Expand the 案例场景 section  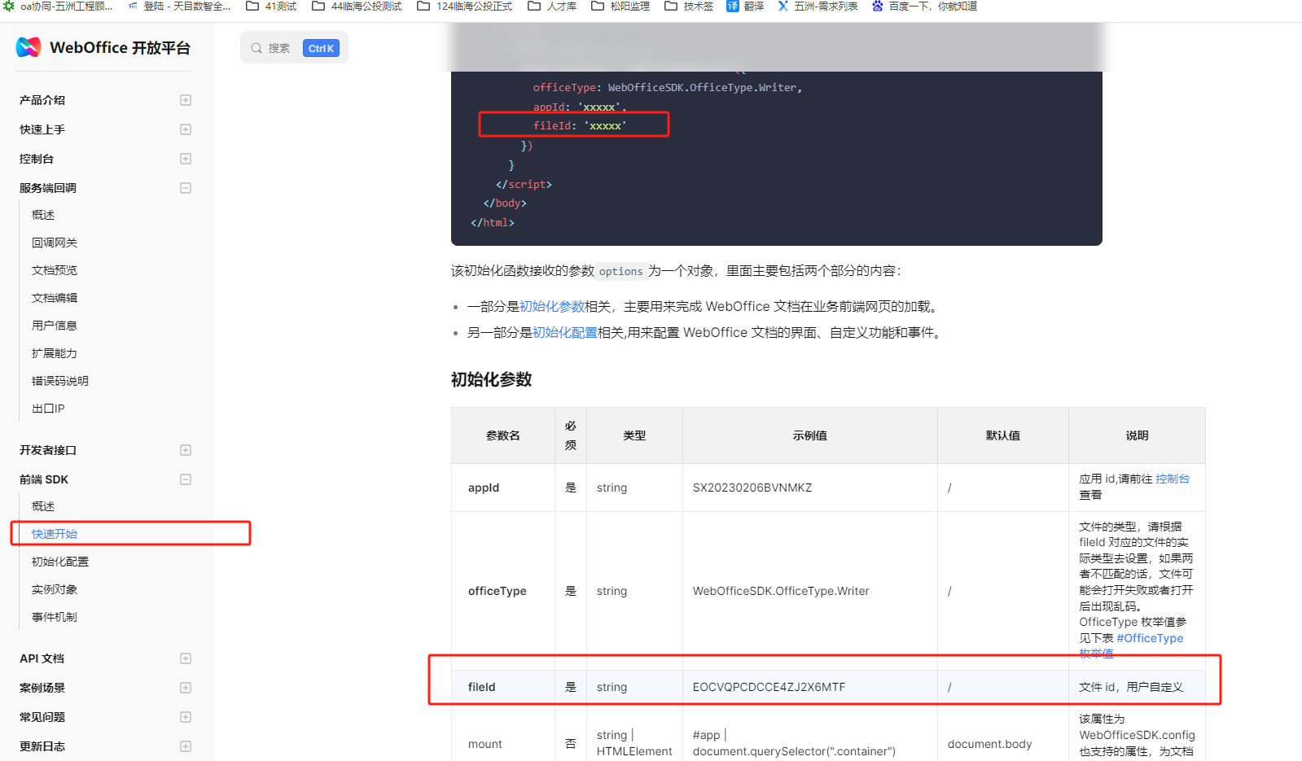(186, 688)
